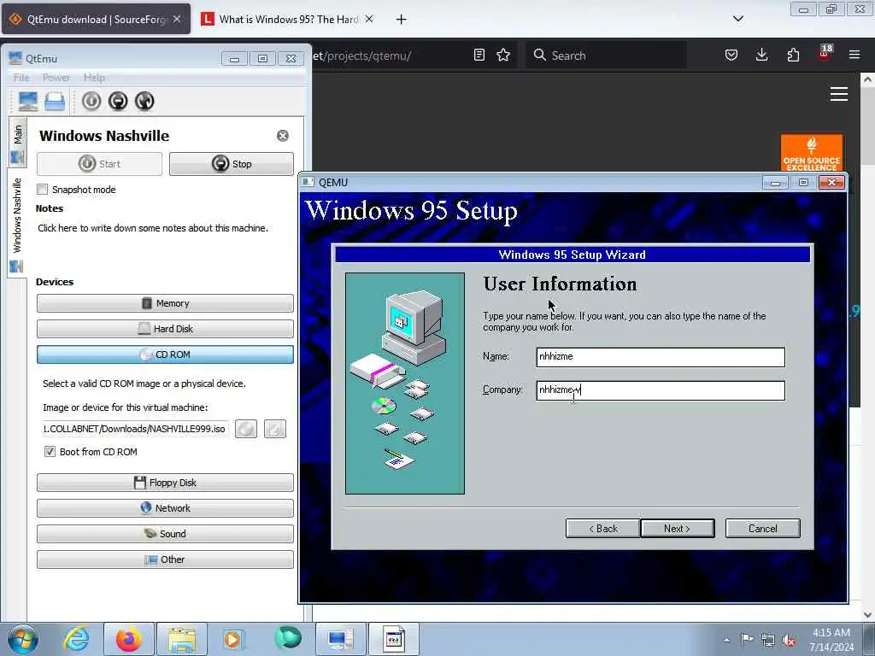This screenshot has height=656, width=875.
Task: Open the list all tabs dropdown arrow
Action: (x=737, y=19)
